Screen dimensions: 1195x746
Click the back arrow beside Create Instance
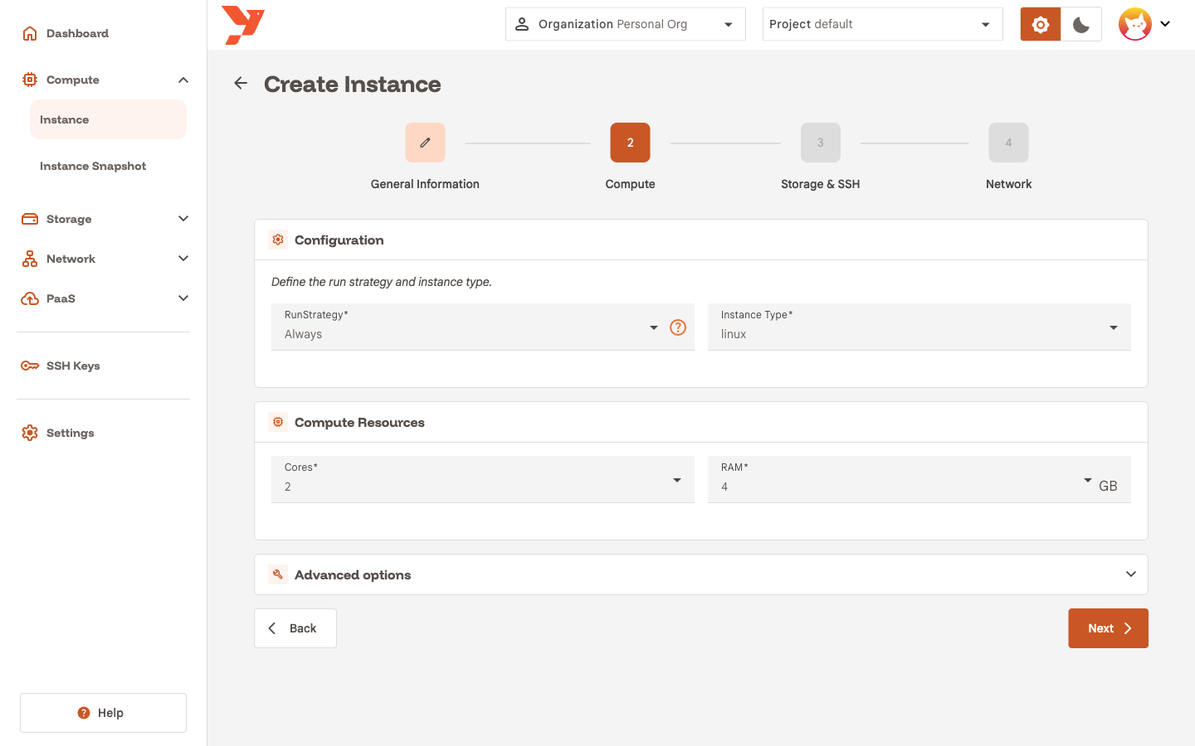tap(241, 83)
